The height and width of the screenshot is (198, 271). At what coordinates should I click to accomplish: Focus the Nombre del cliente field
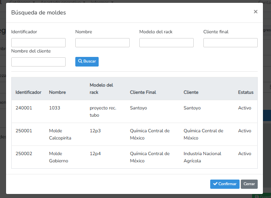38,62
